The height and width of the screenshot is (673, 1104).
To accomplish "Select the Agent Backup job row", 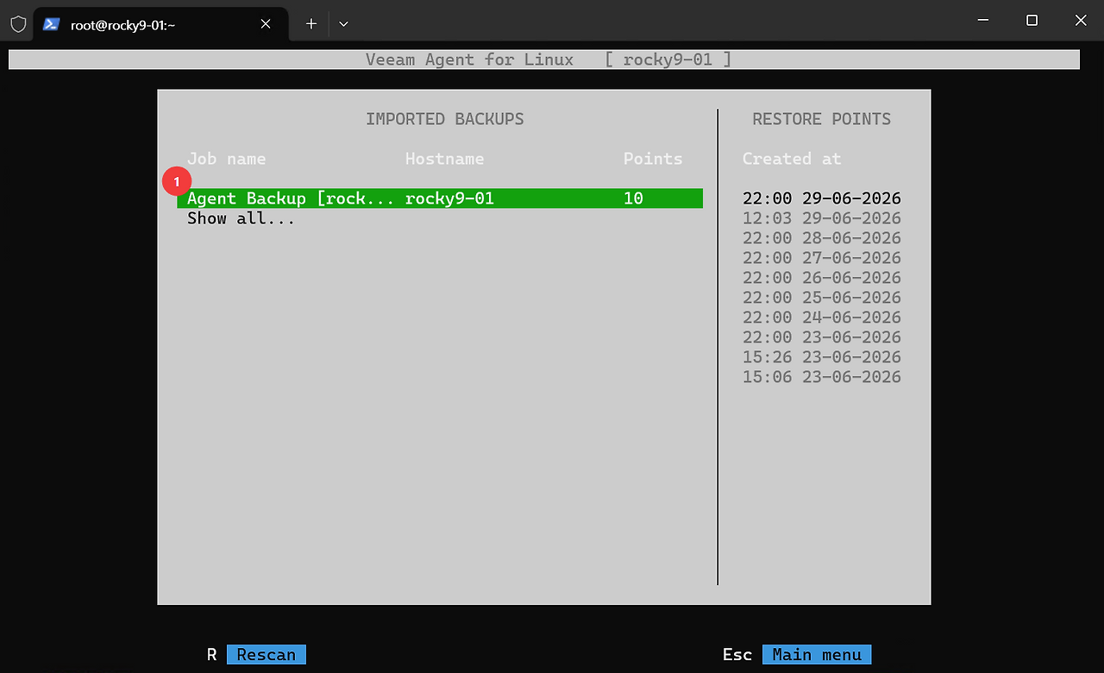I will 440,198.
